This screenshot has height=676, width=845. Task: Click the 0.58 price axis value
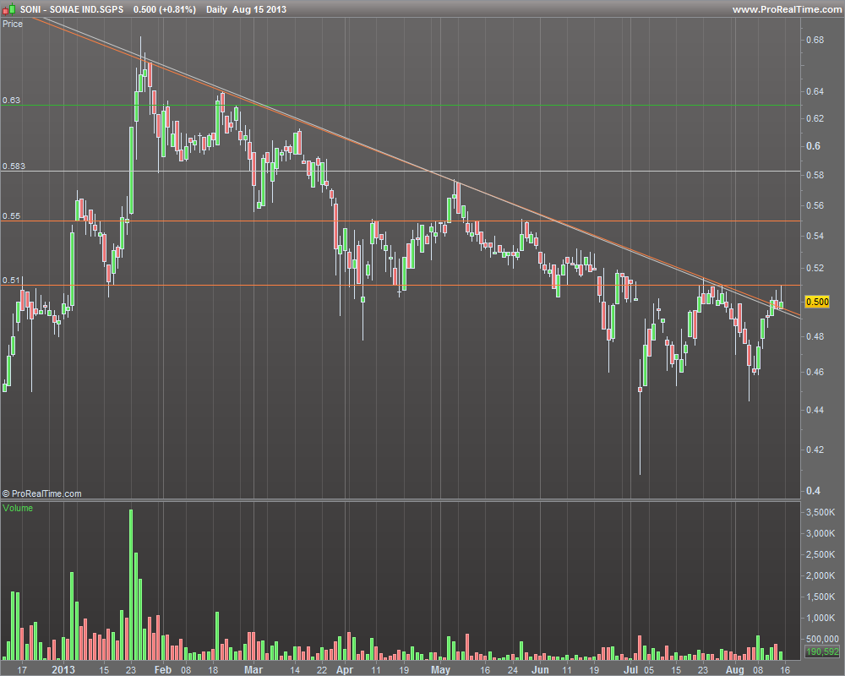click(815, 175)
